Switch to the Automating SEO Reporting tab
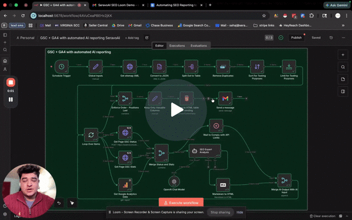Screen dimensions: 352x220 pyautogui.click(x=176, y=5)
